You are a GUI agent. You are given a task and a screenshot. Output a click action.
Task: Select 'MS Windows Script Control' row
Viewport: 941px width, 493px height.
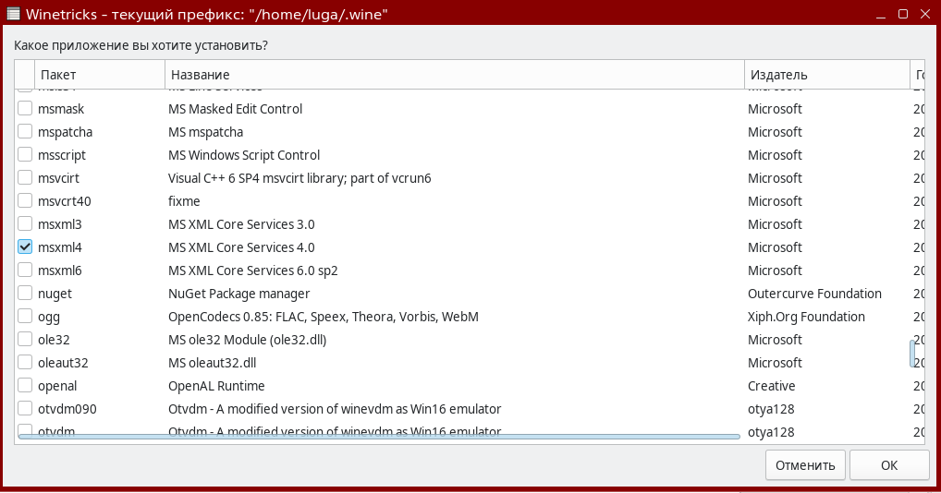click(244, 155)
